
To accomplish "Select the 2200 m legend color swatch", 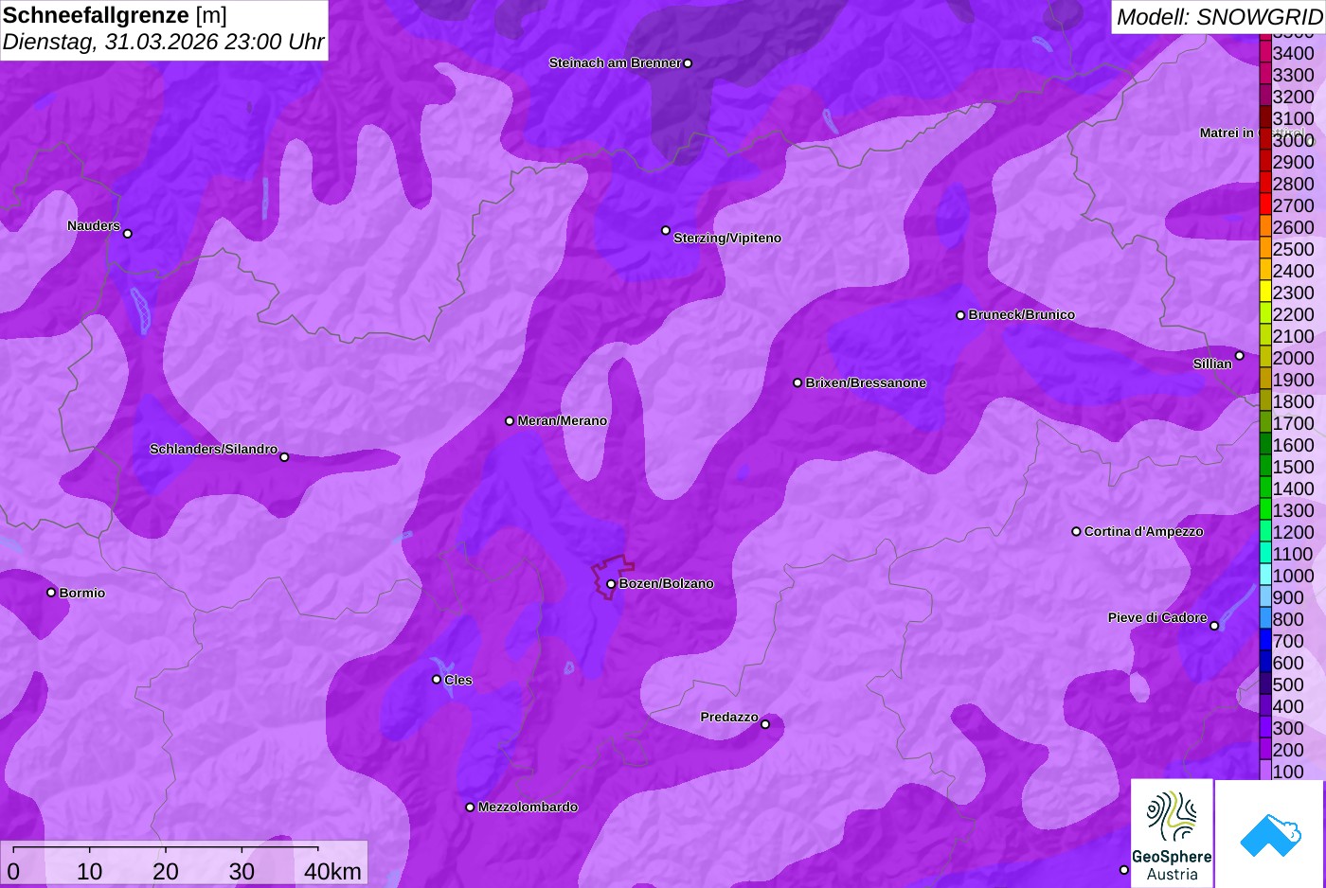I will pos(1264,313).
